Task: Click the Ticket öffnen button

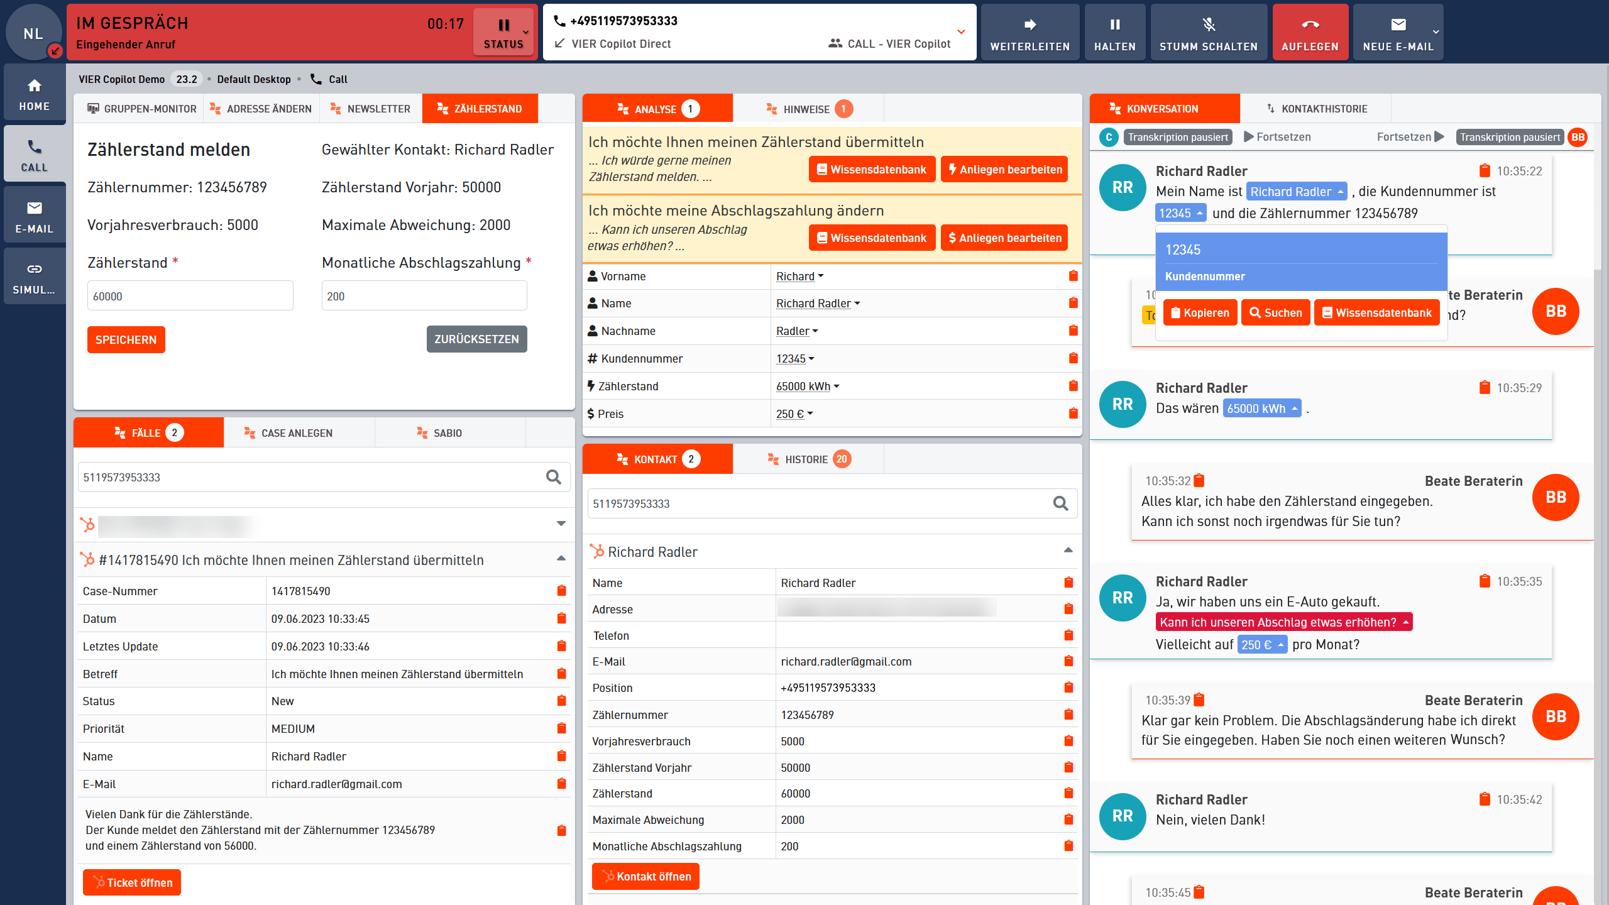Action: tap(132, 882)
